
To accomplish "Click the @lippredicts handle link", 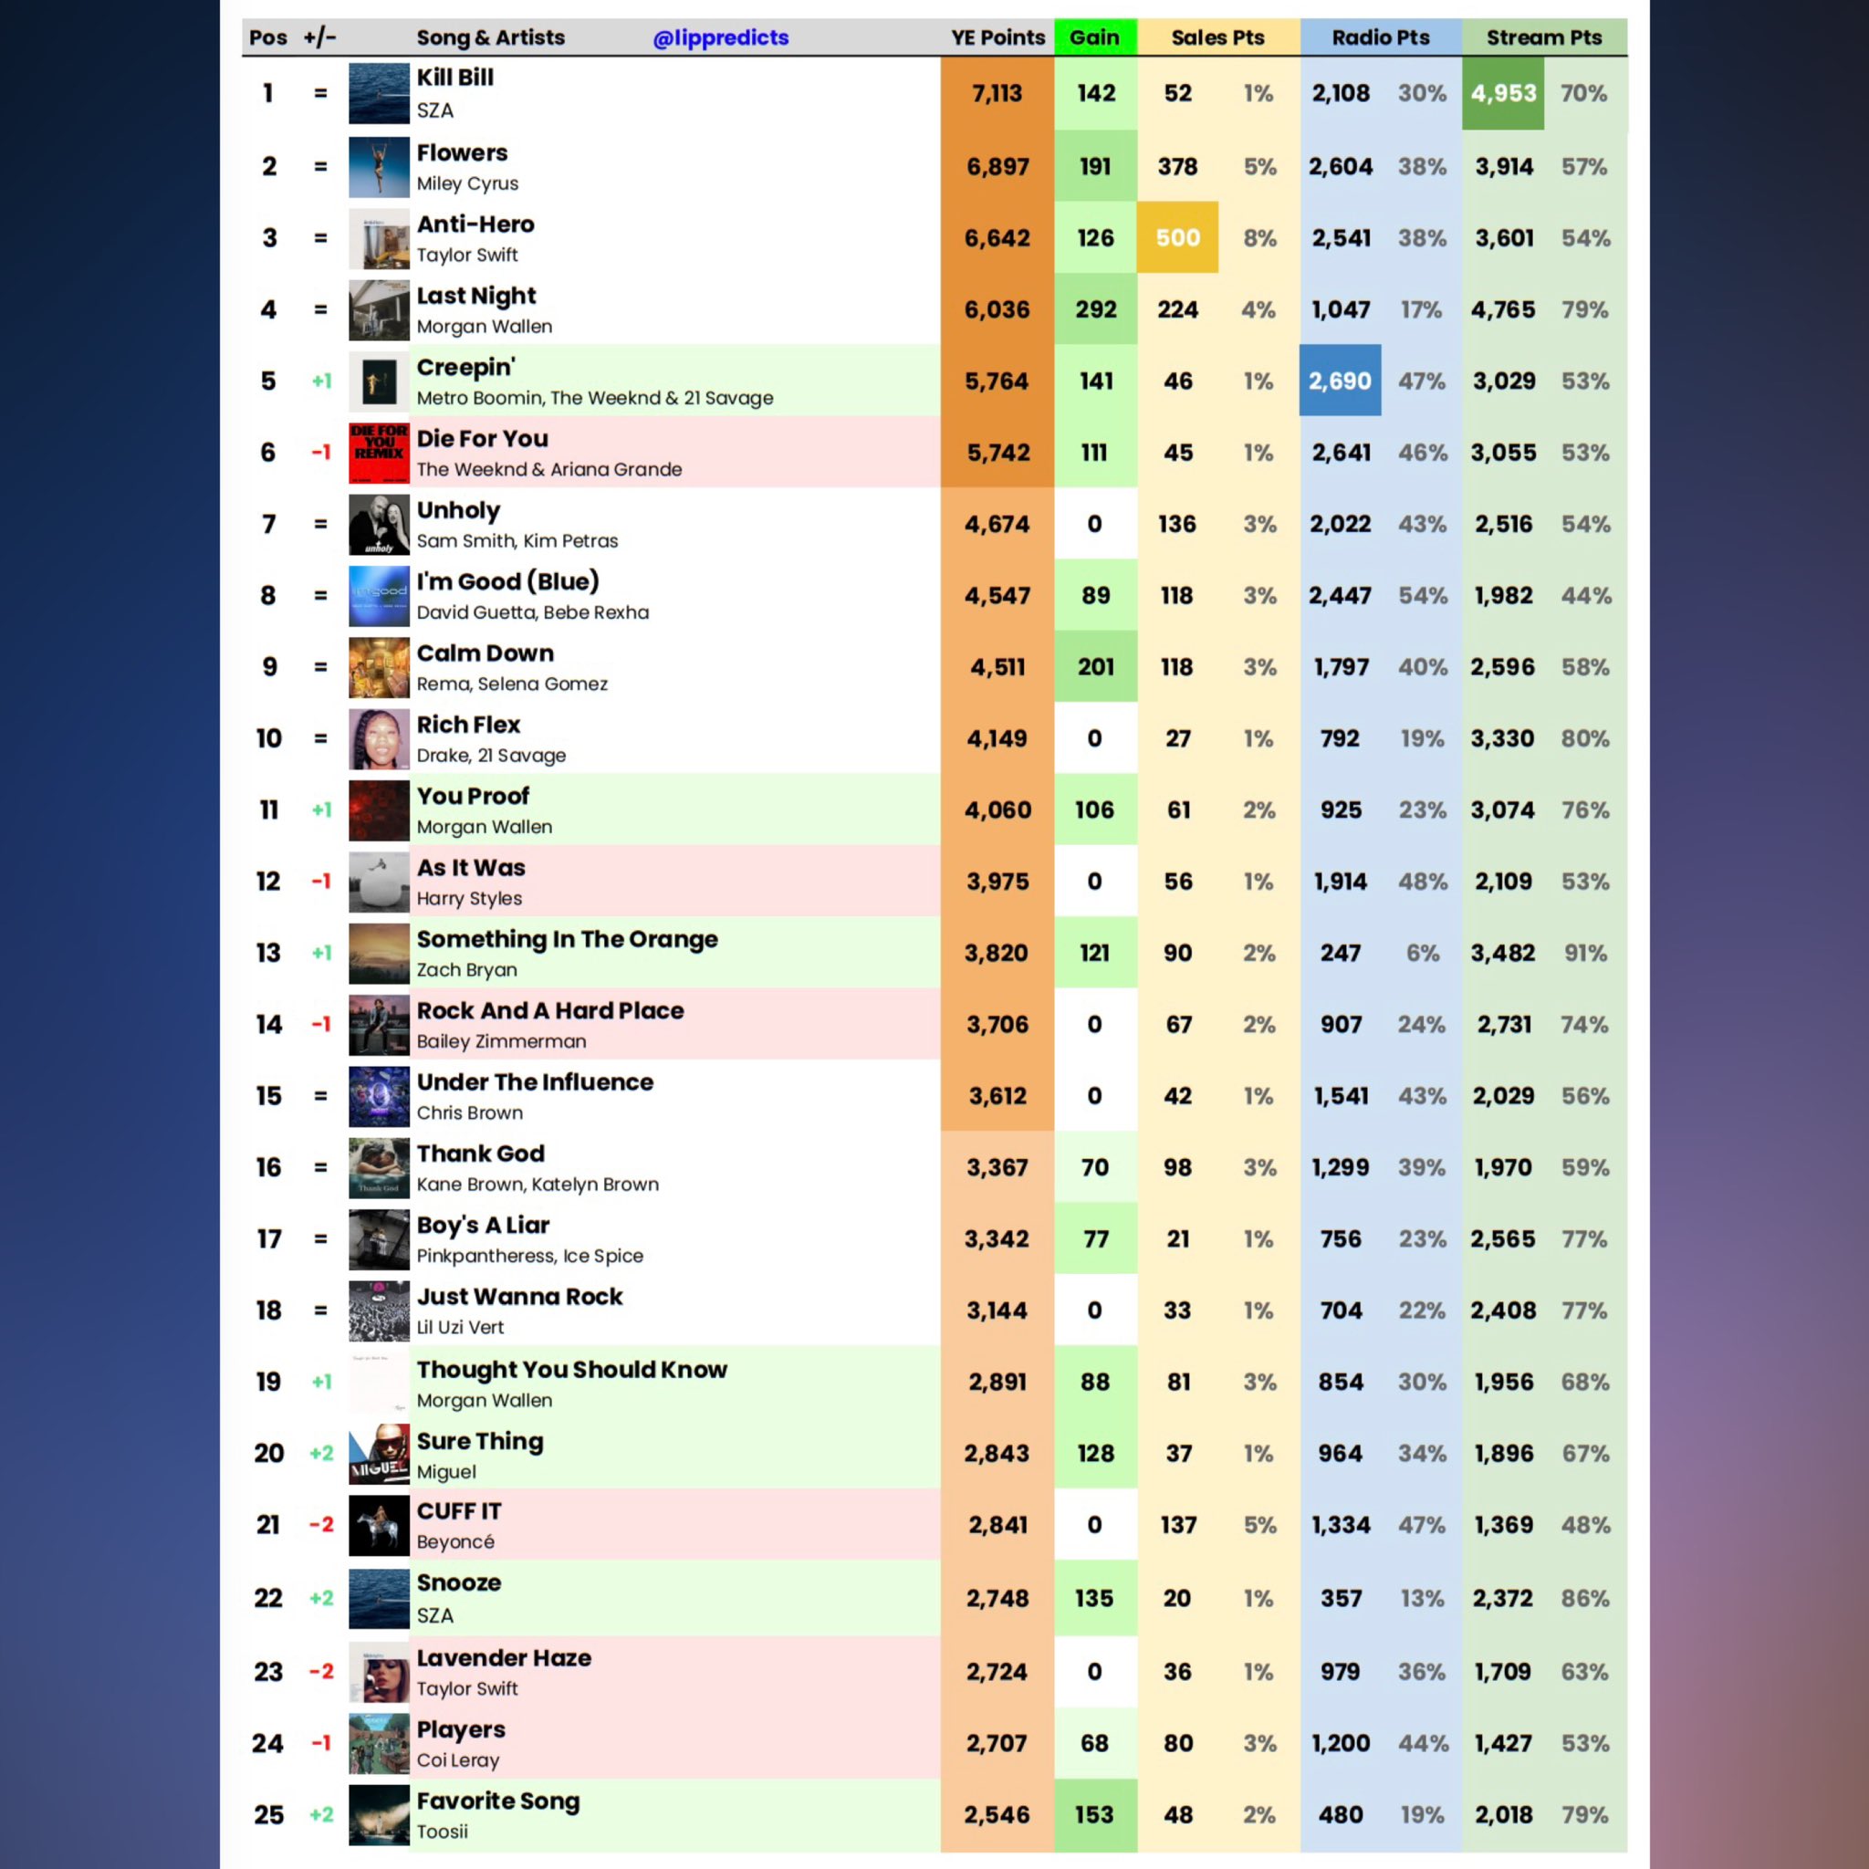I will (x=721, y=37).
